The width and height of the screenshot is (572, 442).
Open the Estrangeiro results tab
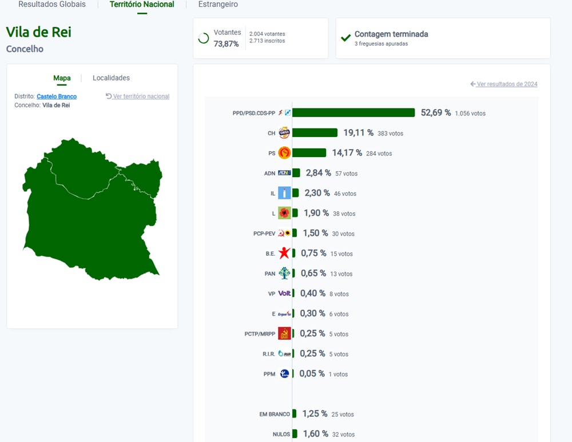(x=217, y=5)
